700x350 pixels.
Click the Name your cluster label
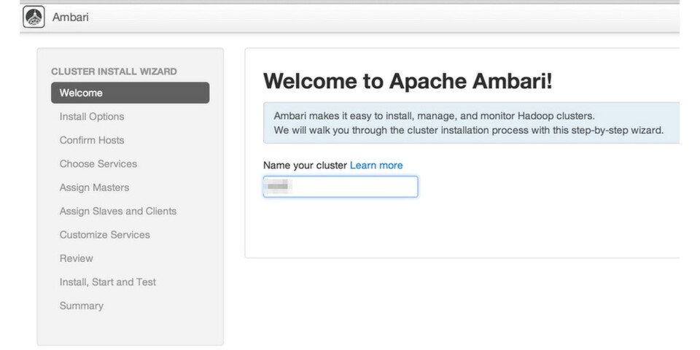click(x=305, y=166)
